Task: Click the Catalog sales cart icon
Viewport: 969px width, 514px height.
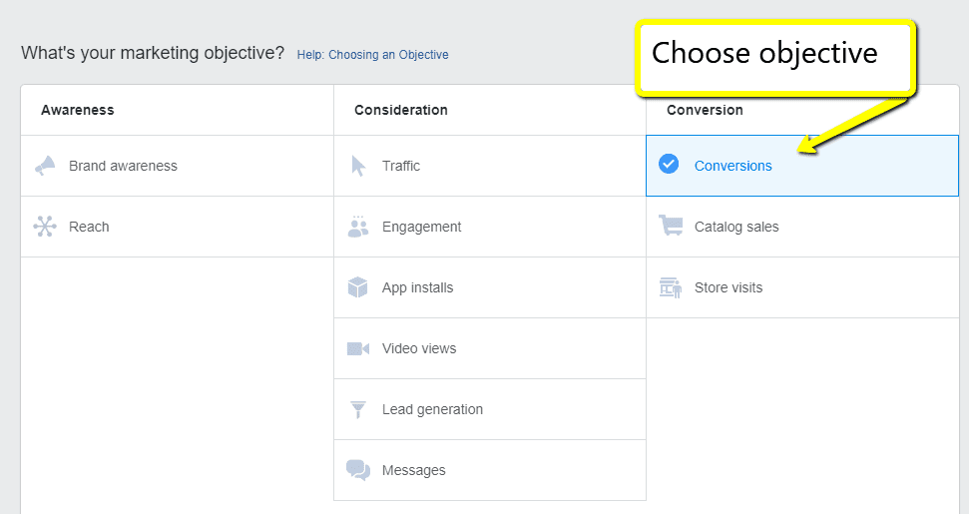Action: coord(671,227)
